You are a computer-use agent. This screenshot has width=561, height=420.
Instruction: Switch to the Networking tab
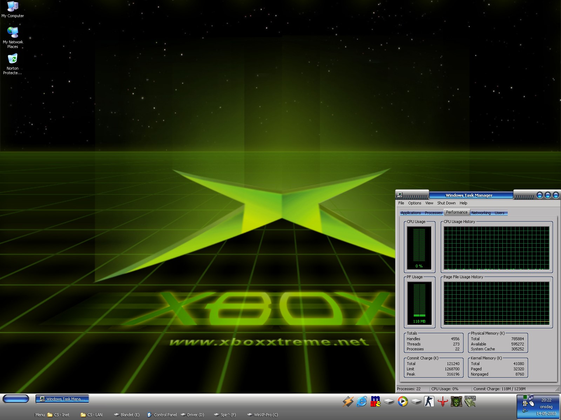coord(481,213)
